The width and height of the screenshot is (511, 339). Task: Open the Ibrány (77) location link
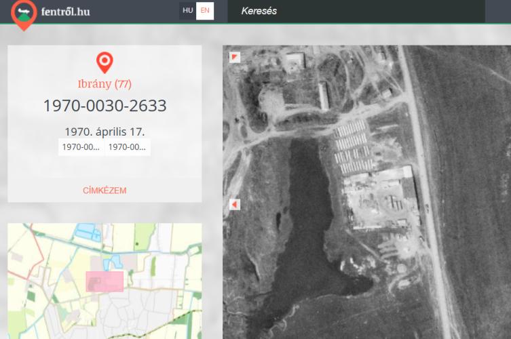point(105,84)
